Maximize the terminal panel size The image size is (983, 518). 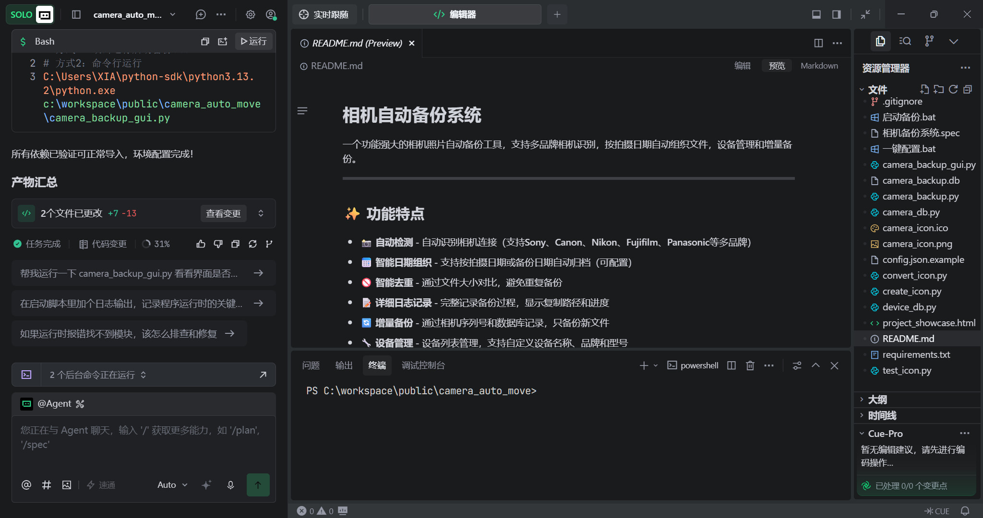click(815, 365)
